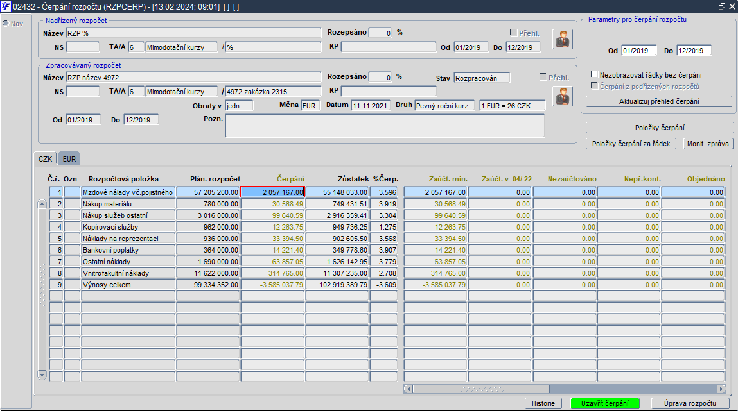Click Čerpání cell 33 394.50
Viewport: 738px width, 411px height.
point(272,239)
